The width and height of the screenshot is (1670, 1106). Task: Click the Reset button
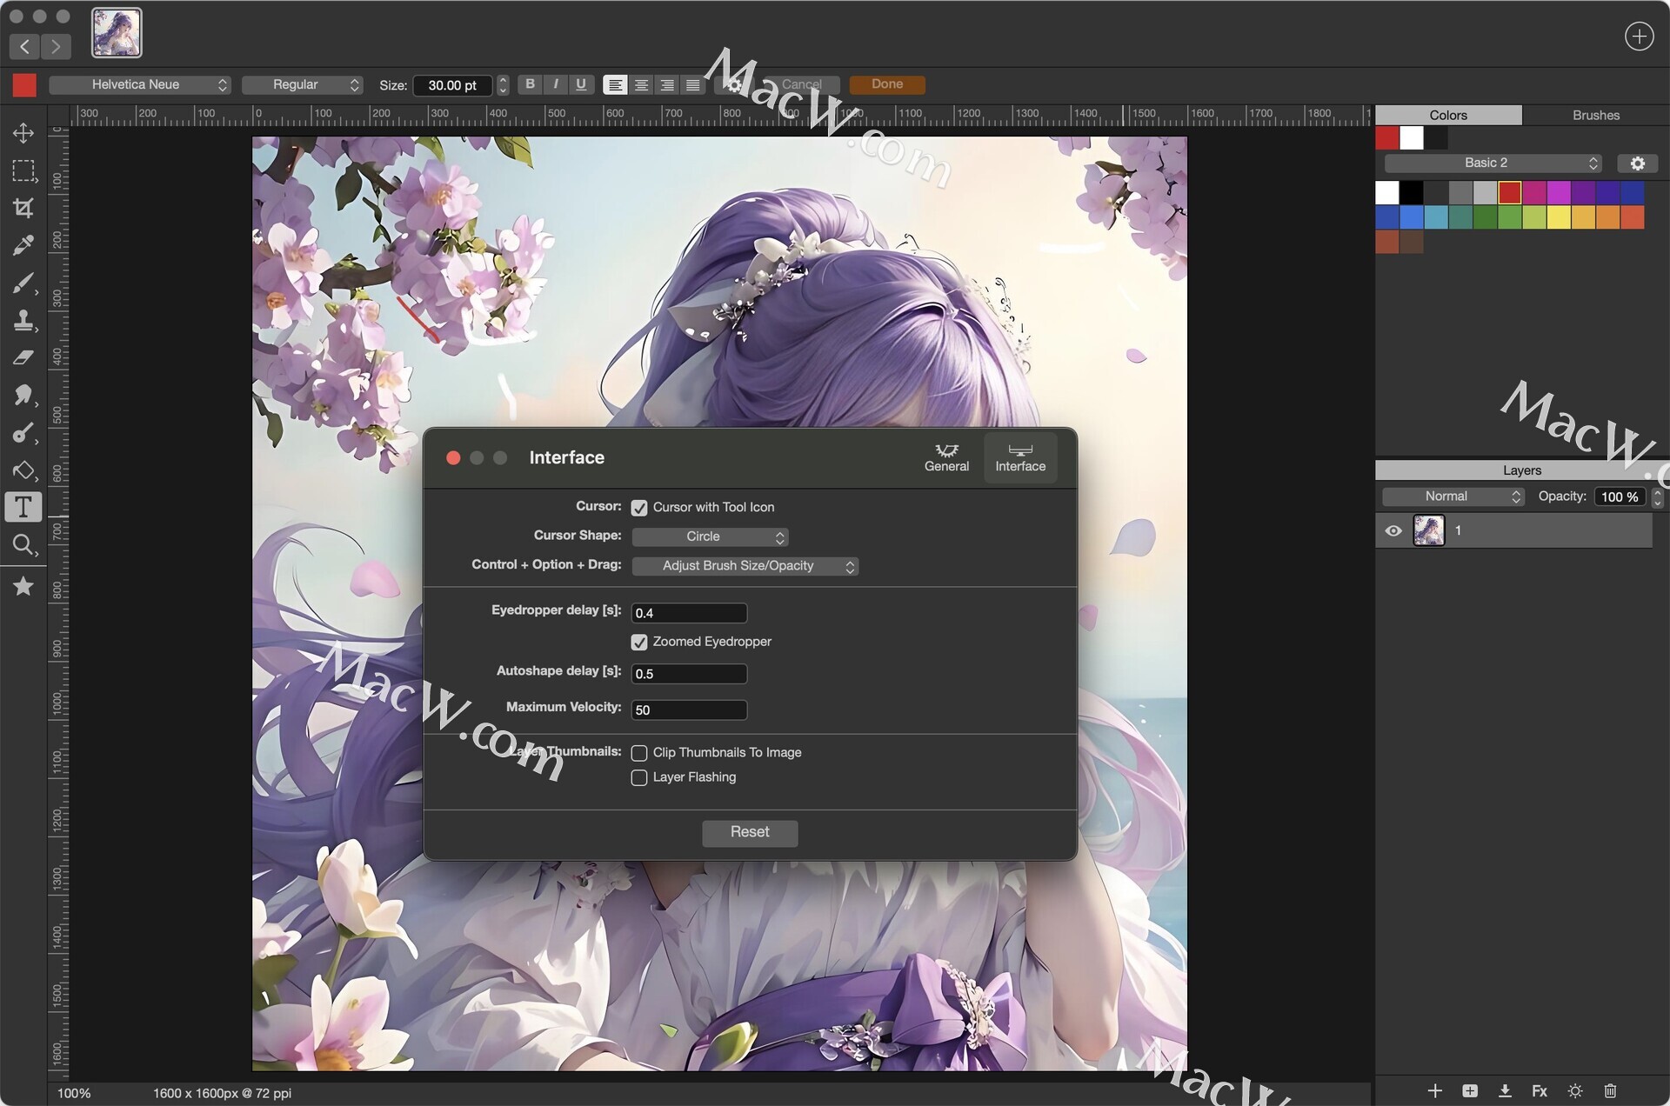(x=750, y=832)
